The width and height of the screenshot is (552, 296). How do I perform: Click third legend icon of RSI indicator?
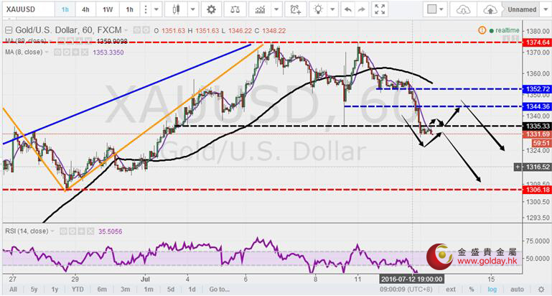click(83, 231)
